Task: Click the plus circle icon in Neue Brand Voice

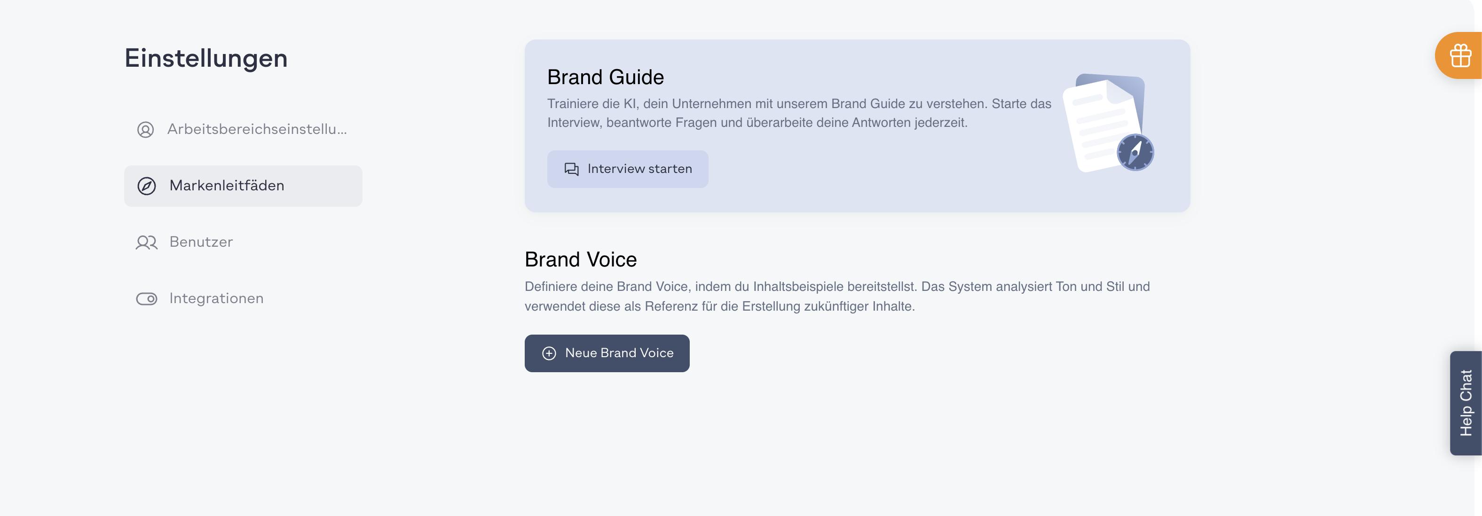Action: coord(550,353)
